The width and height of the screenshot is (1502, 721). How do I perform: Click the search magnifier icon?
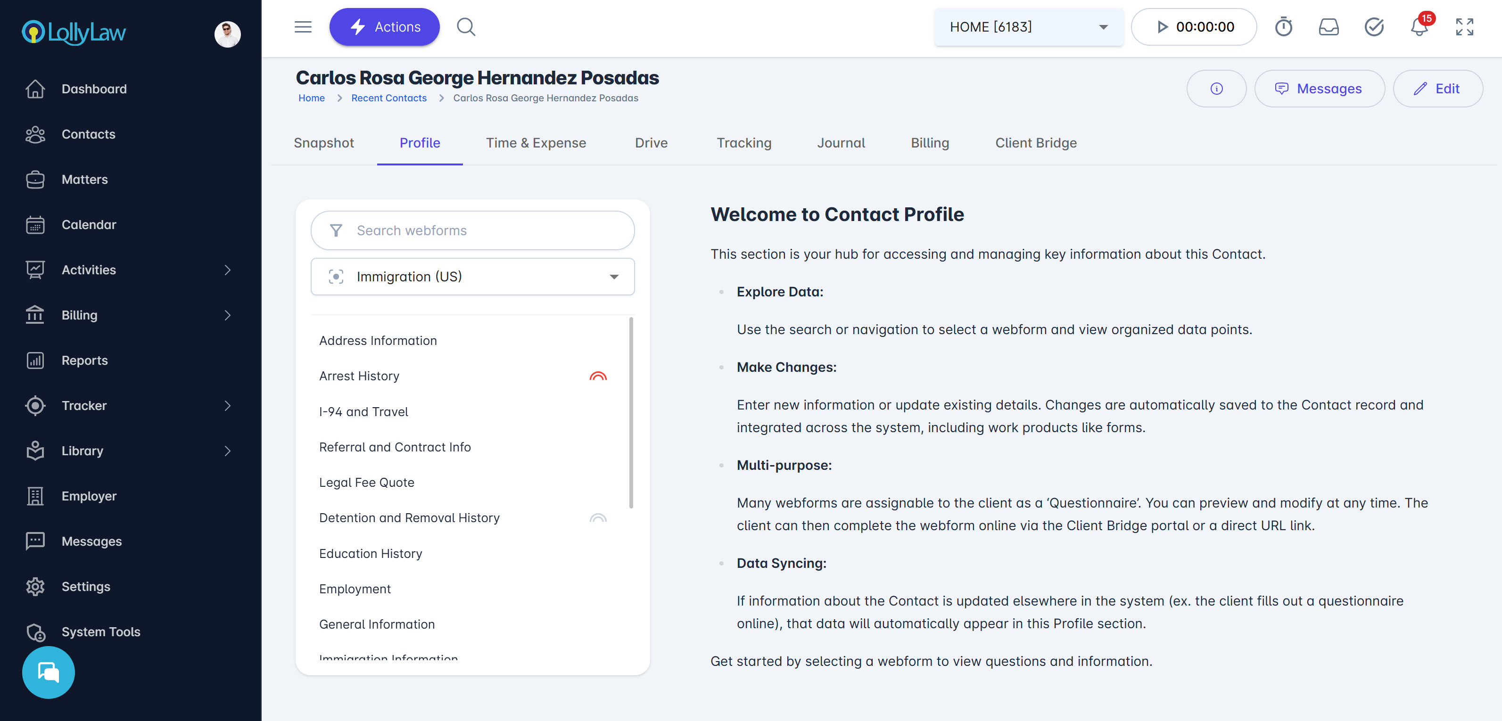(x=466, y=27)
